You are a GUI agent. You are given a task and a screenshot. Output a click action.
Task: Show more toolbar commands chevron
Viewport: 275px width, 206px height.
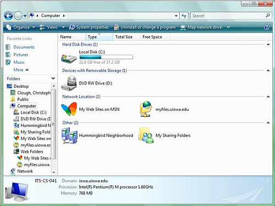(228, 27)
